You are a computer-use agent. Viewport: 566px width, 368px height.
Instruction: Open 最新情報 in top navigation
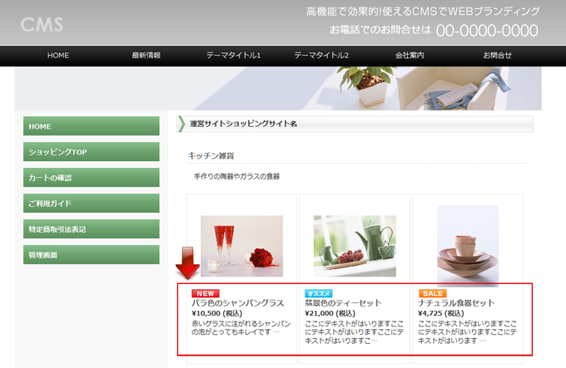[x=146, y=56]
